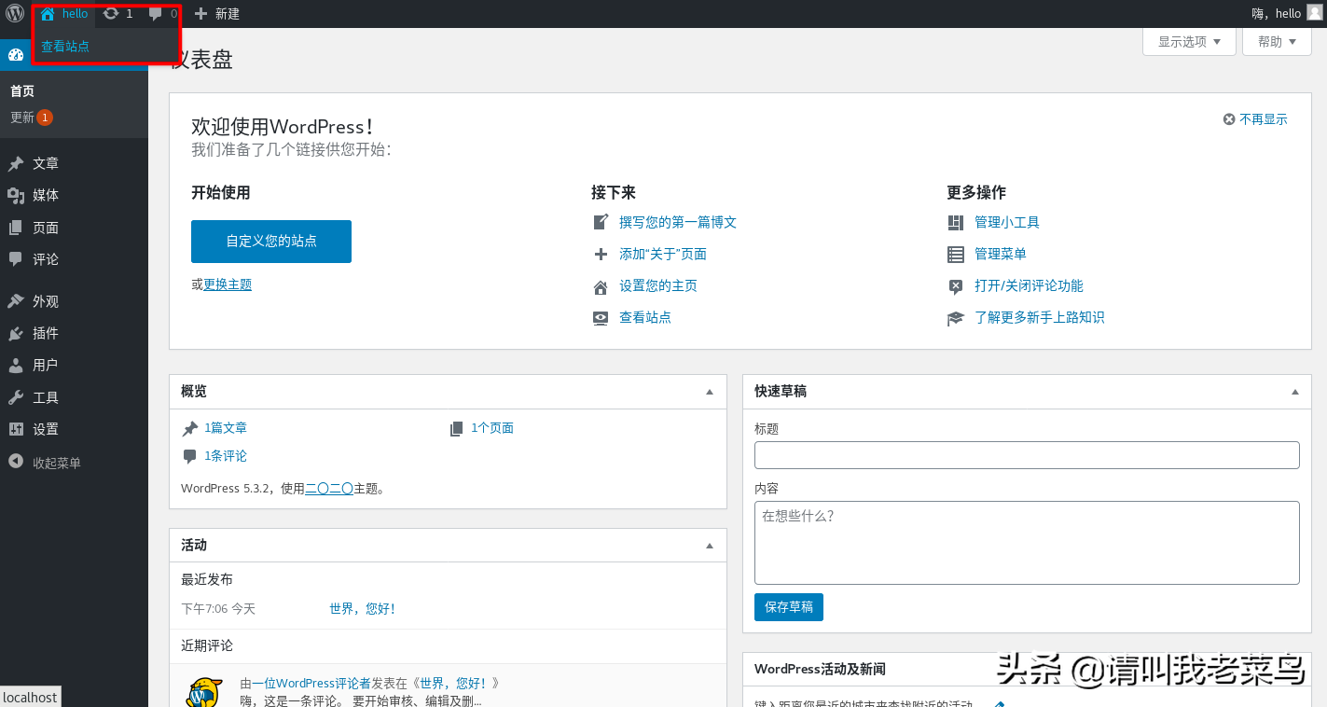The width and height of the screenshot is (1327, 707).
Task: Focus the 内容 draft textarea
Action: [1027, 543]
